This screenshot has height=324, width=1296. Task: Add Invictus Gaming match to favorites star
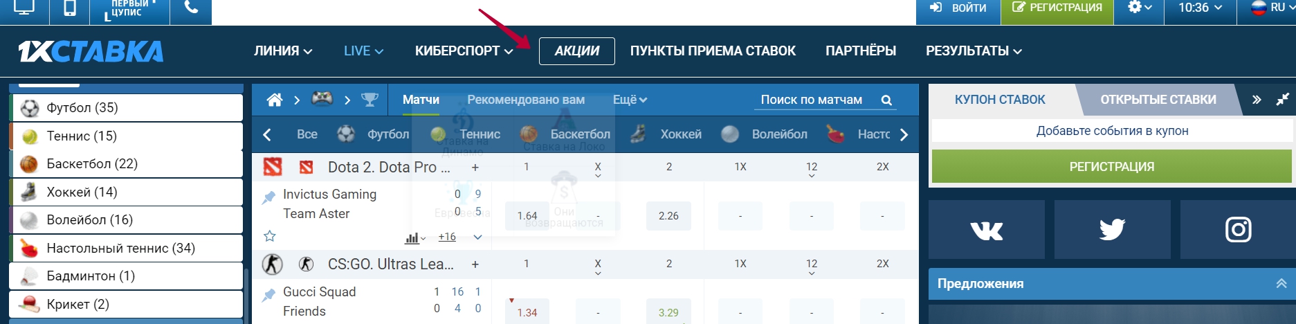pos(270,236)
